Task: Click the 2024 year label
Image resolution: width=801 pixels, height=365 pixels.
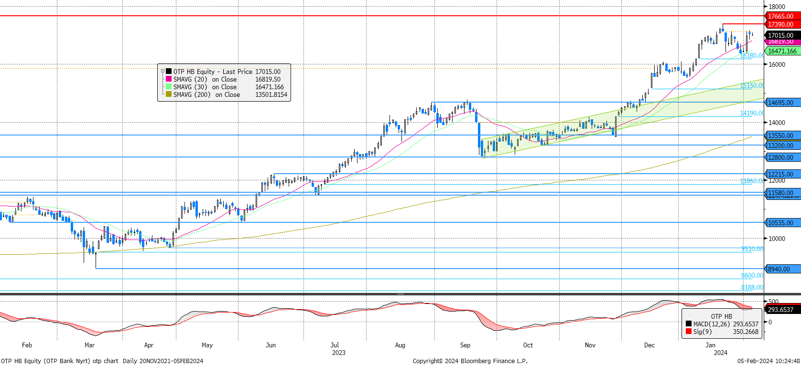Action: click(x=721, y=353)
